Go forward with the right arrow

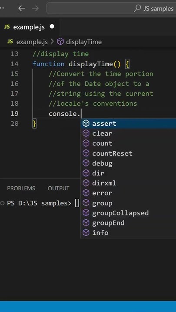click(x=35, y=8)
